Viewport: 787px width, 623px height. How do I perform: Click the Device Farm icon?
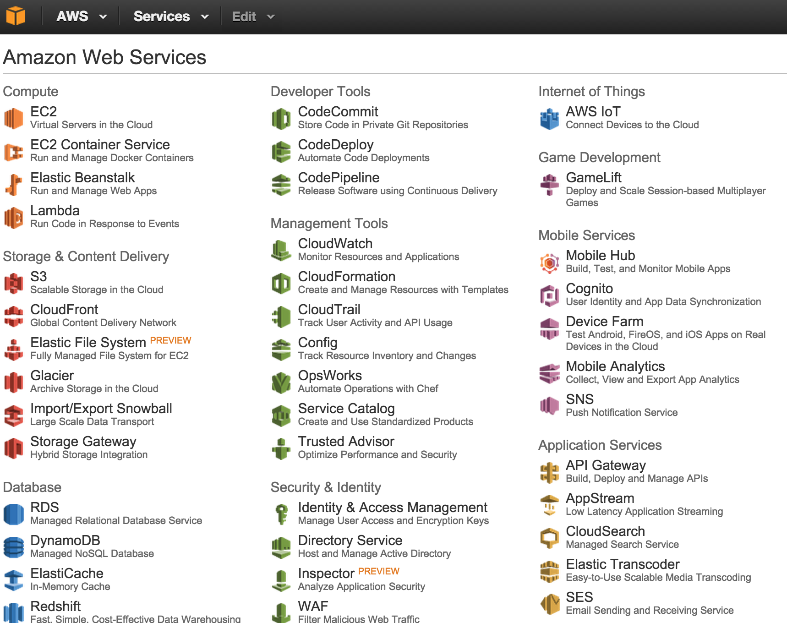[549, 328]
